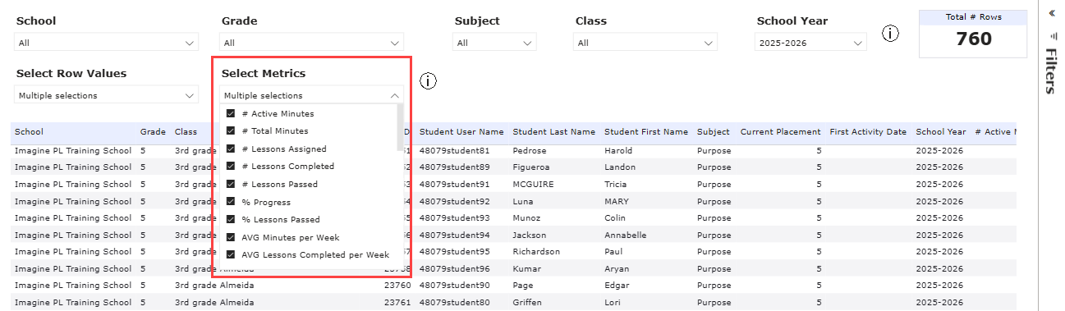The height and width of the screenshot is (311, 1065).
Task: Uncheck AVG Minutes per Week metric
Action: pyautogui.click(x=231, y=238)
